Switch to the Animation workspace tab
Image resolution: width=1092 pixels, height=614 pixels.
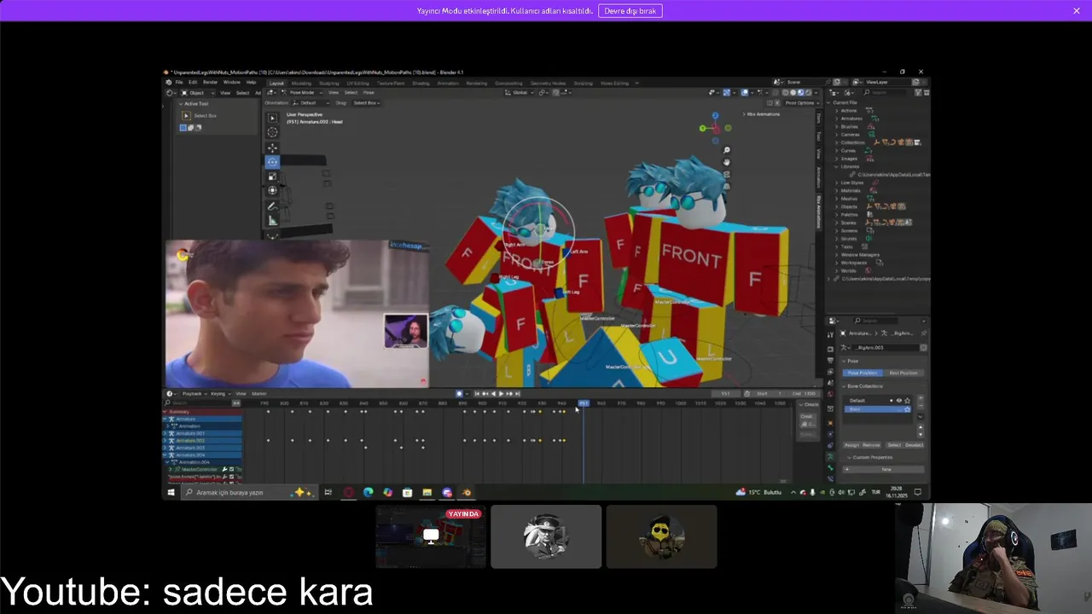click(x=448, y=83)
